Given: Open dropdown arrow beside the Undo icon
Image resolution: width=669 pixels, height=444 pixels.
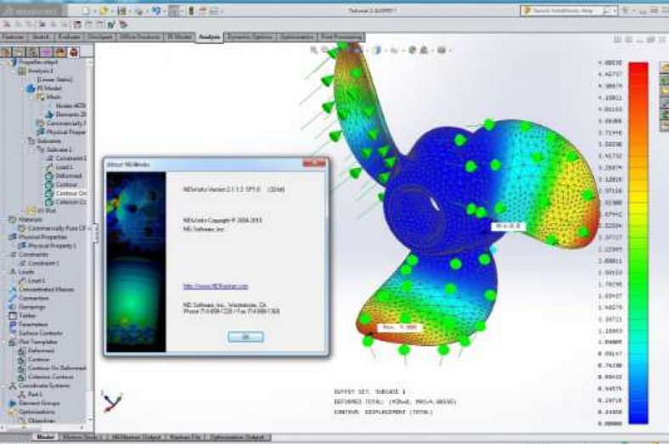Looking at the screenshot, I should (164, 11).
